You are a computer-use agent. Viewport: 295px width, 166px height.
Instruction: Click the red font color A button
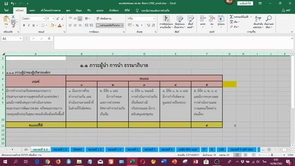(59, 25)
